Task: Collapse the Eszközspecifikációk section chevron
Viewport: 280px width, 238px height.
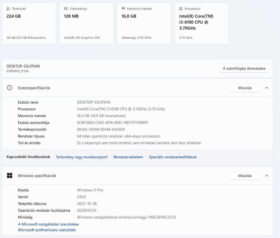Action: click(267, 88)
